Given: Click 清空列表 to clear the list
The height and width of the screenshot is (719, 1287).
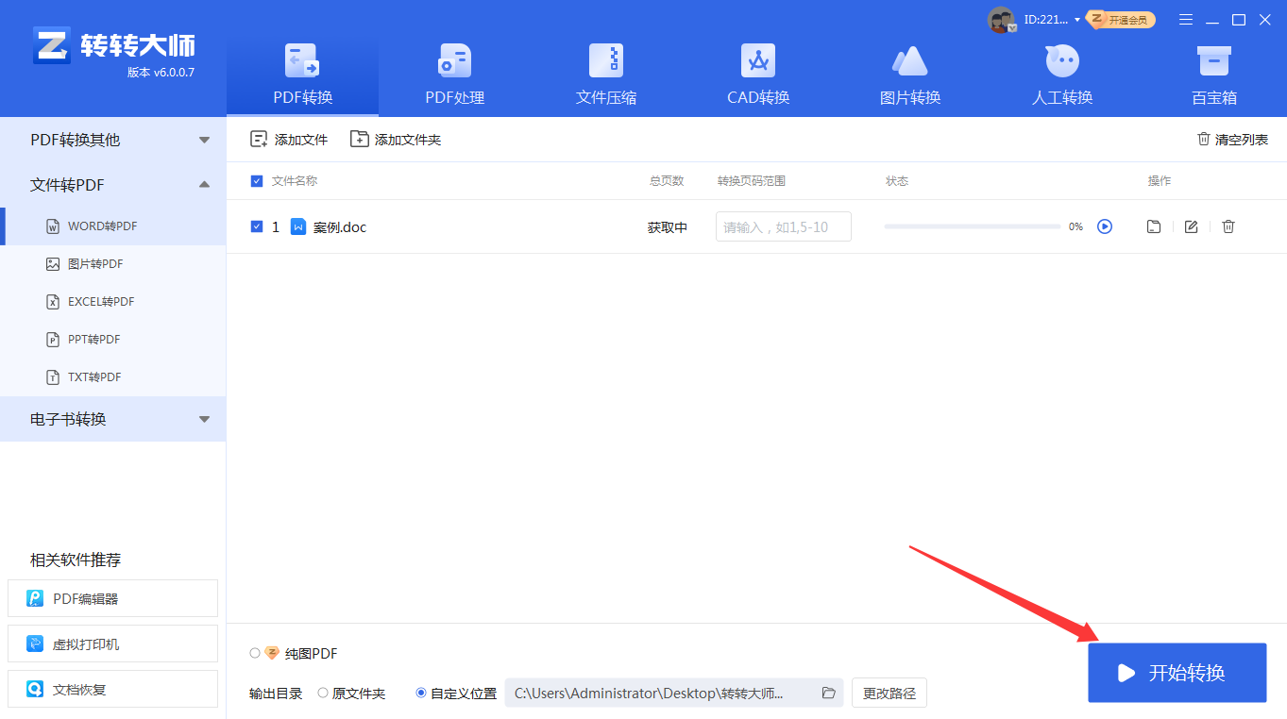Looking at the screenshot, I should coord(1232,140).
